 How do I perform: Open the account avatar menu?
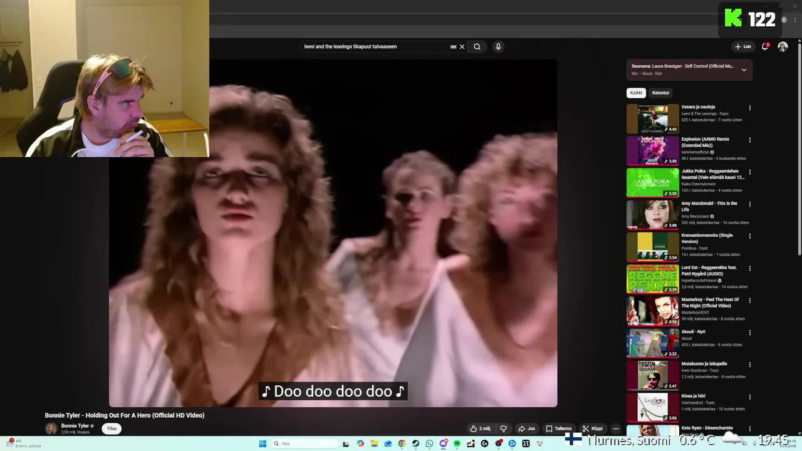pyautogui.click(x=783, y=46)
